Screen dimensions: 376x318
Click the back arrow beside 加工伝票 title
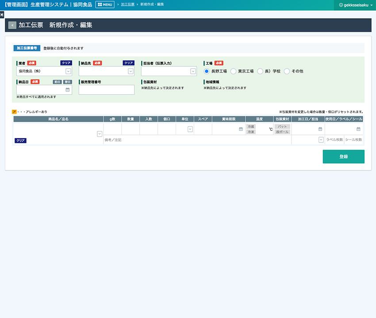pos(12,25)
